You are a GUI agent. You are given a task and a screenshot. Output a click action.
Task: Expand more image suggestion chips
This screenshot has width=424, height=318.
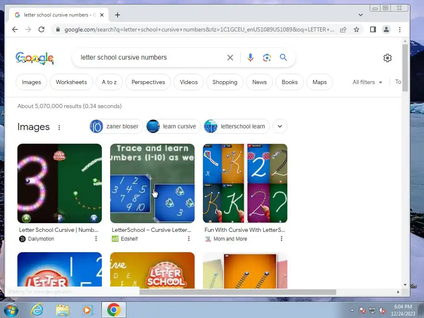280,126
